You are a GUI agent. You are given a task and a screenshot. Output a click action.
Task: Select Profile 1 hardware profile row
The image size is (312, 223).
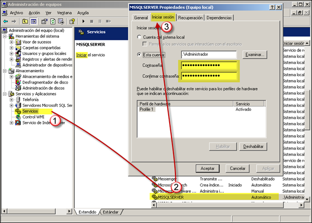201,109
